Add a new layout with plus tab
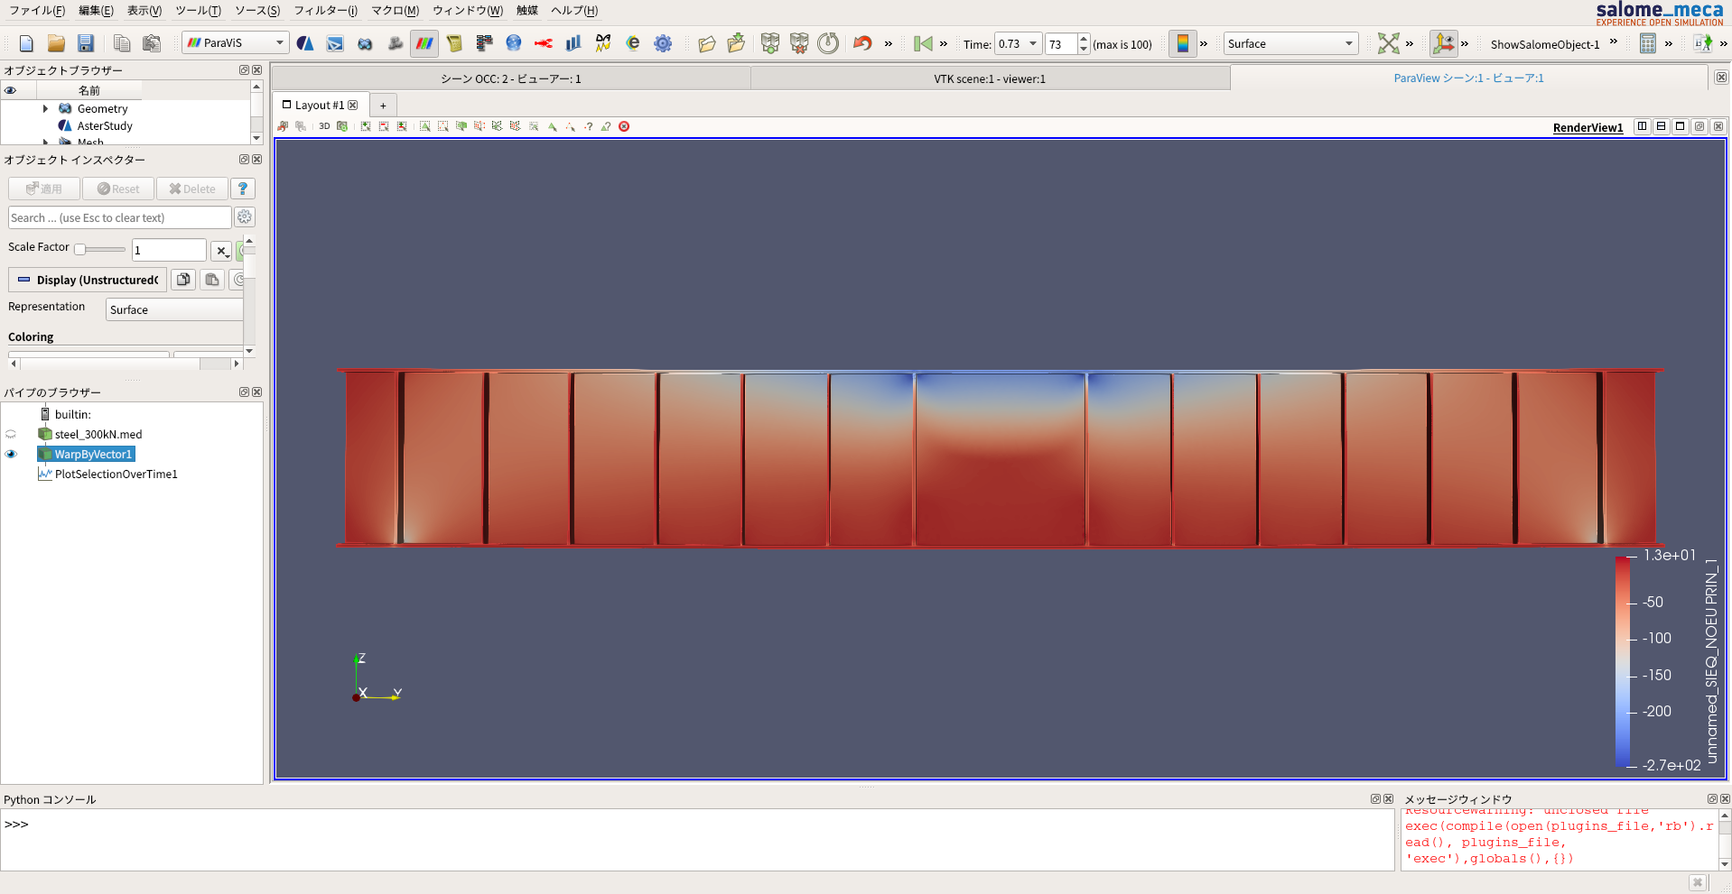 383,106
